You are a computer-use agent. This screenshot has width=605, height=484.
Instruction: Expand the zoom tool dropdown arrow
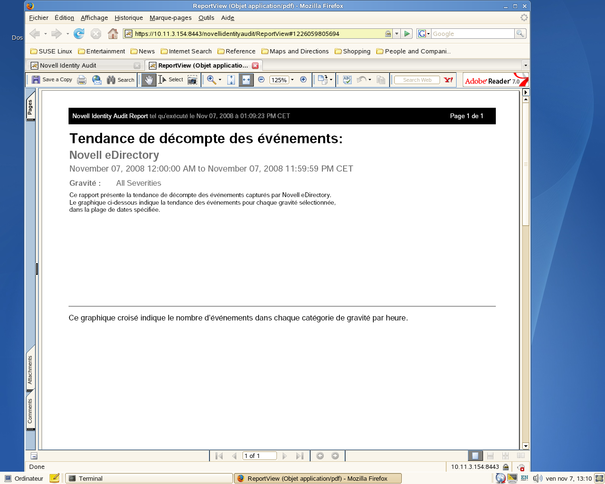220,80
